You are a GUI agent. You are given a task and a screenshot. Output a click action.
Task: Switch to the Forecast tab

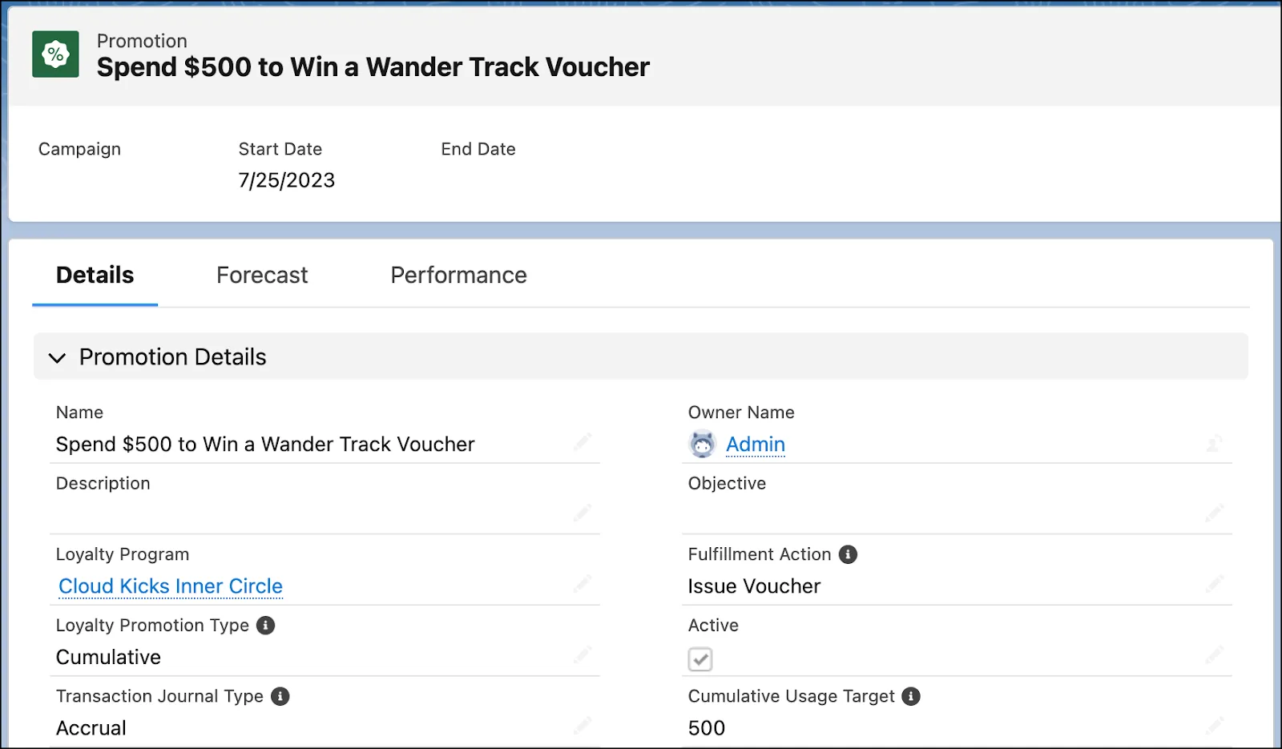(261, 275)
